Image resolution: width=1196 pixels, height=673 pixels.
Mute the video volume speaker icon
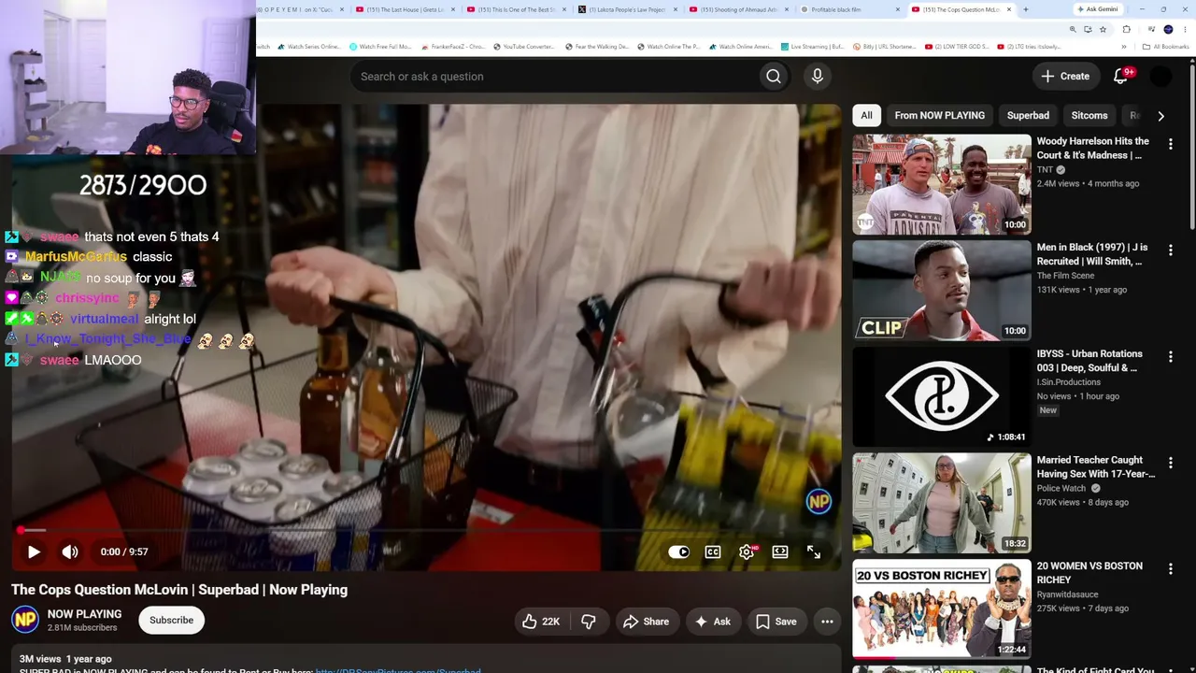70,551
